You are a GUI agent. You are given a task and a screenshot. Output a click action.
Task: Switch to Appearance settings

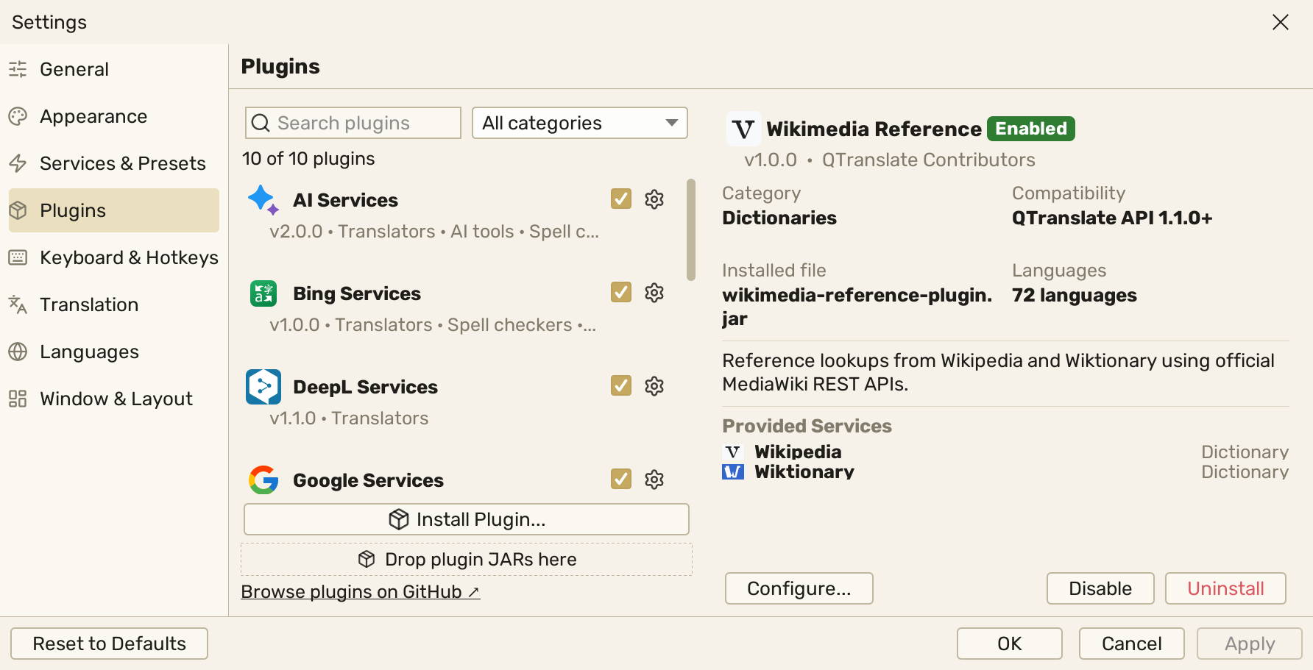click(114, 116)
